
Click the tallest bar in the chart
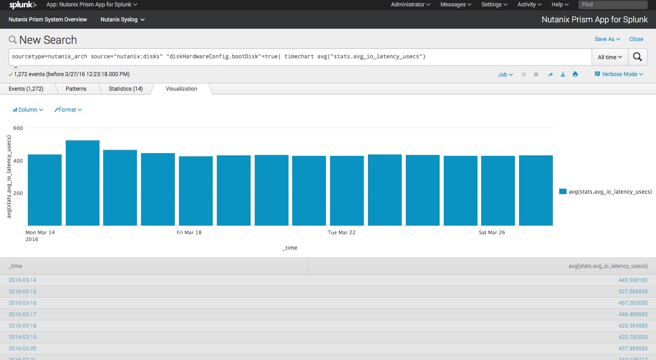[83, 183]
